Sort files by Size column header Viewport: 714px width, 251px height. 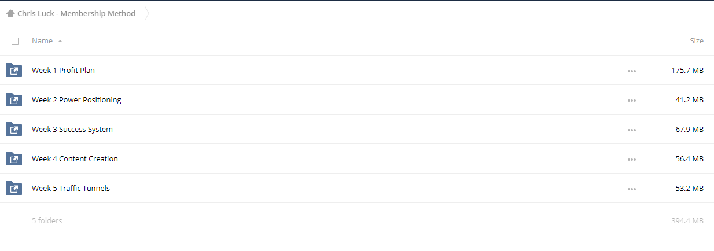pyautogui.click(x=697, y=41)
